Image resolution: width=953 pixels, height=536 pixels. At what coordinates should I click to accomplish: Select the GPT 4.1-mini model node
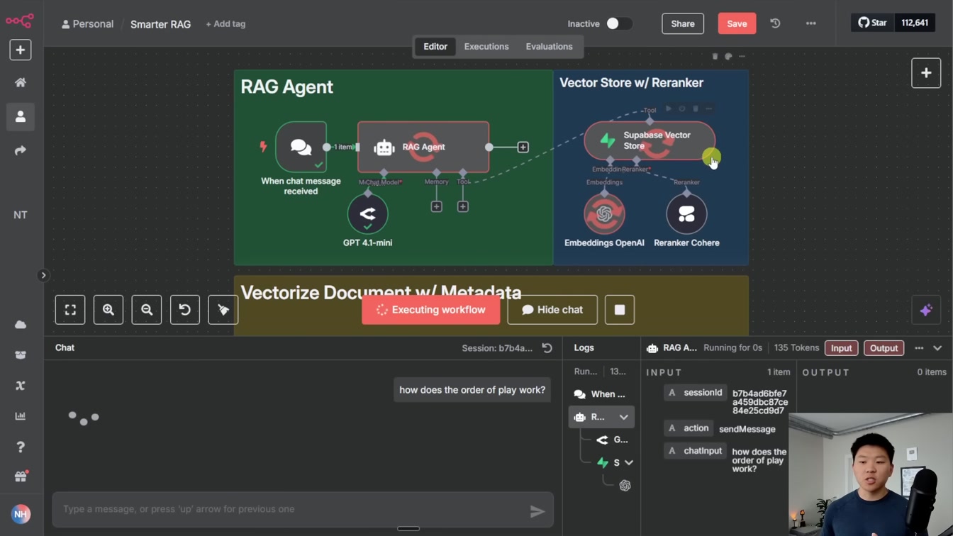pos(367,213)
